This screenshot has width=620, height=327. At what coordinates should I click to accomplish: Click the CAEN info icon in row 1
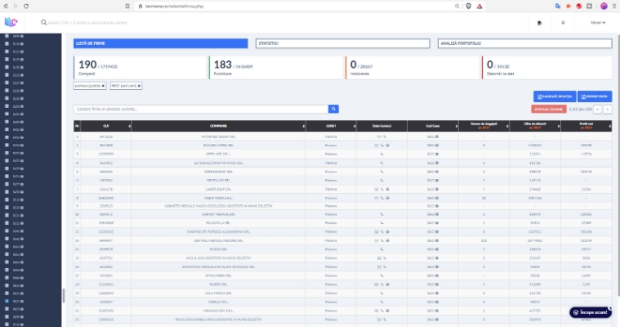(437, 137)
